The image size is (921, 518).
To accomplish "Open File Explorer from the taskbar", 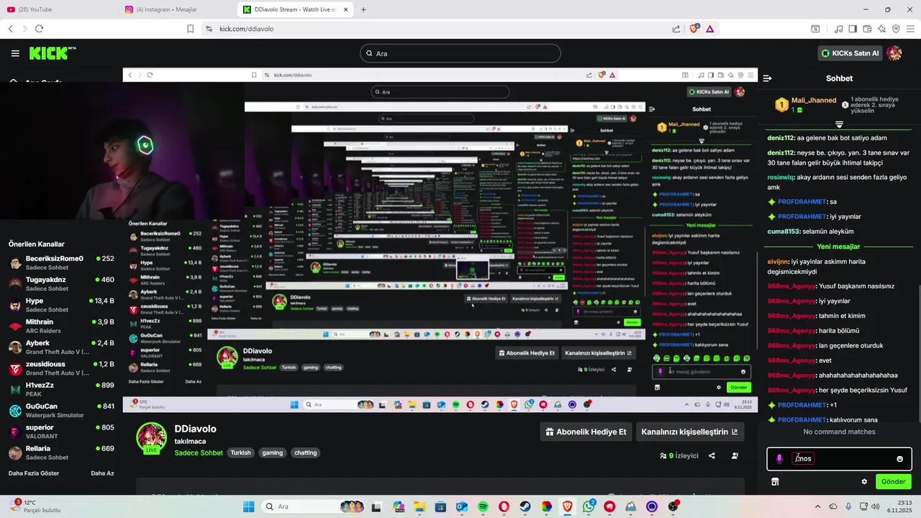I will coord(419,506).
